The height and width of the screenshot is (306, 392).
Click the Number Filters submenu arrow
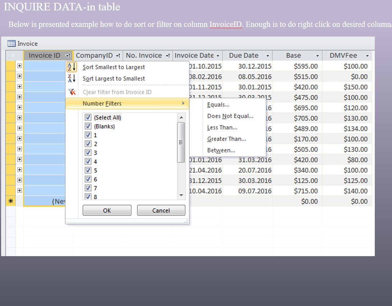(183, 103)
